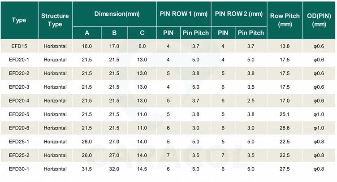Select the EFD20-6 type cell

(x=19, y=128)
